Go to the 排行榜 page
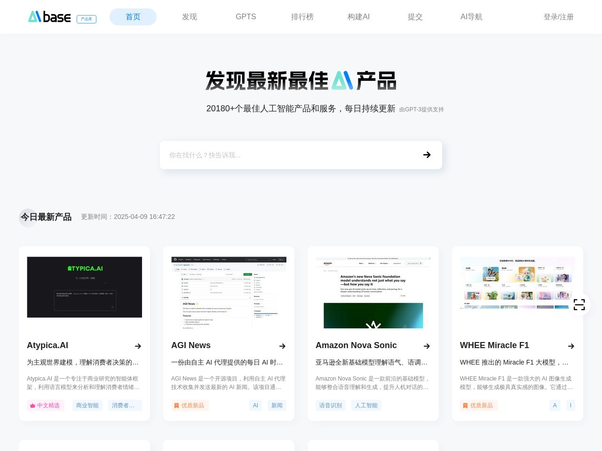602x451 pixels. pyautogui.click(x=302, y=16)
